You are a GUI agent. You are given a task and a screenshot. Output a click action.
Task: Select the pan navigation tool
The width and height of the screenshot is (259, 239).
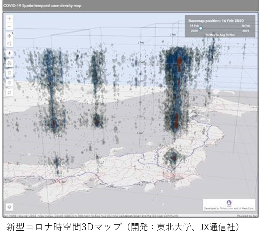pos(9,36)
